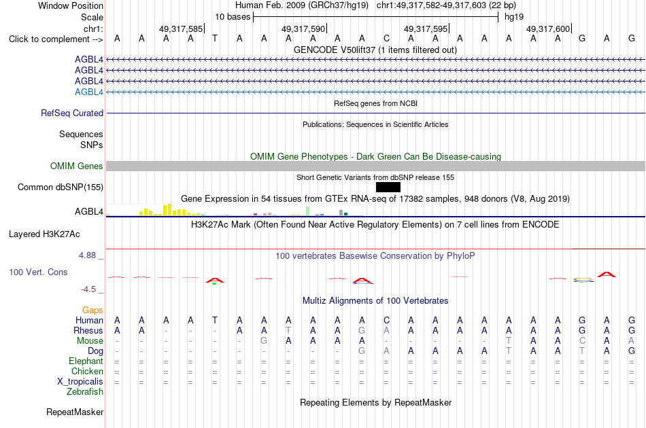646x428 pixels.
Task: Click the T base in the sequence row
Action: coord(215,39)
